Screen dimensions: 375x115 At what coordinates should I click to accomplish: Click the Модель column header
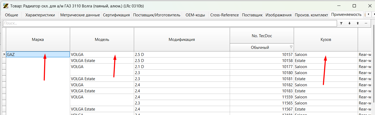pos(102,40)
